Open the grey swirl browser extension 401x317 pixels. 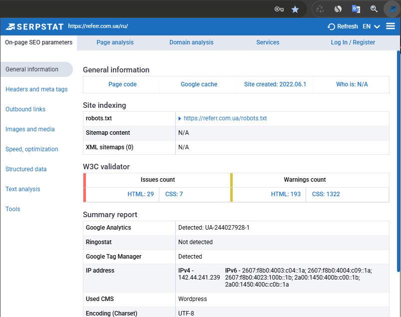[x=338, y=9]
